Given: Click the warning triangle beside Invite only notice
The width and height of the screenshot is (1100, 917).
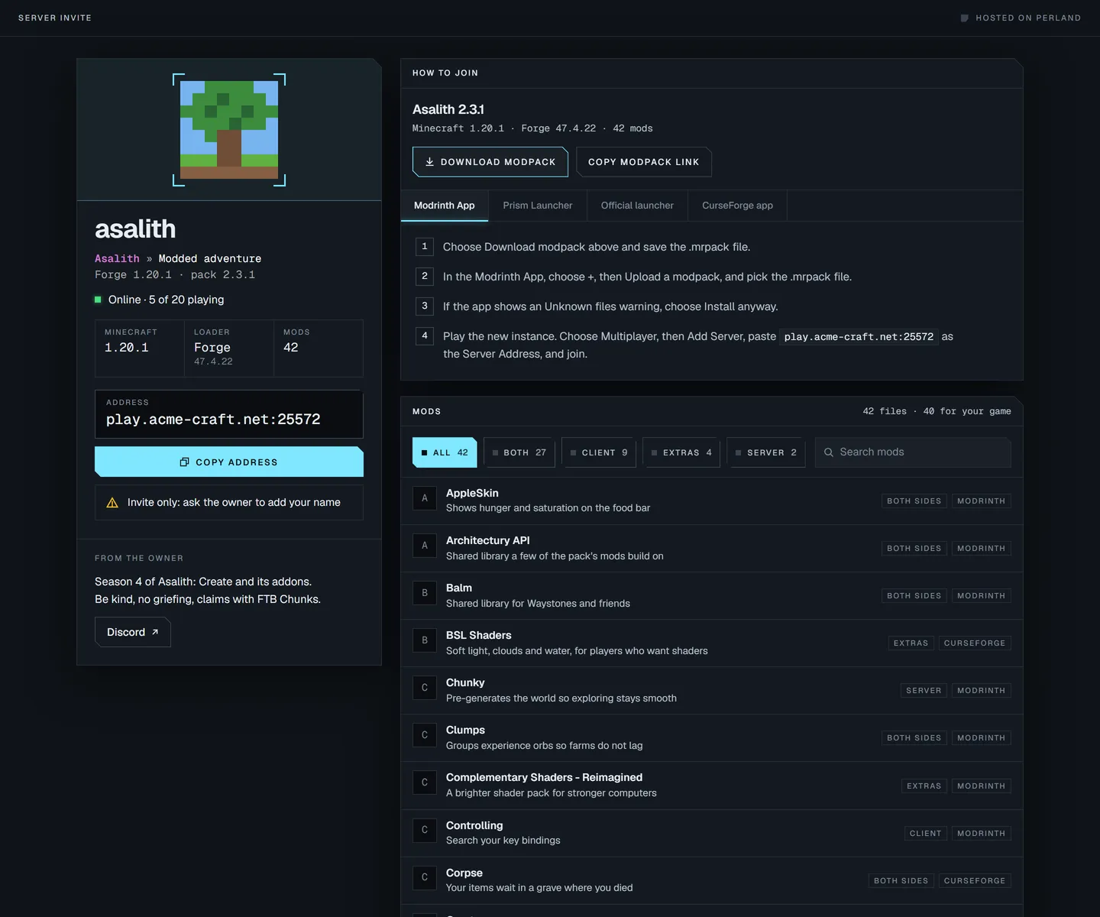Looking at the screenshot, I should click(112, 503).
